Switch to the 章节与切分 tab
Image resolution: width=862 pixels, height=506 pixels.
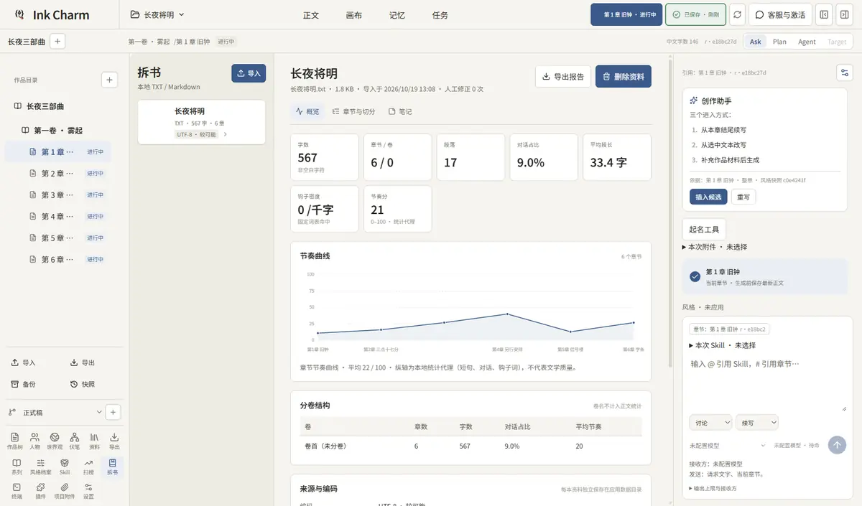click(354, 112)
